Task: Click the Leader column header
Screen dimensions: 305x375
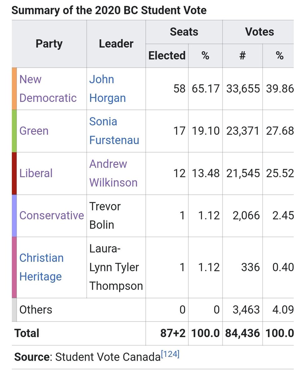Action: 116,44
